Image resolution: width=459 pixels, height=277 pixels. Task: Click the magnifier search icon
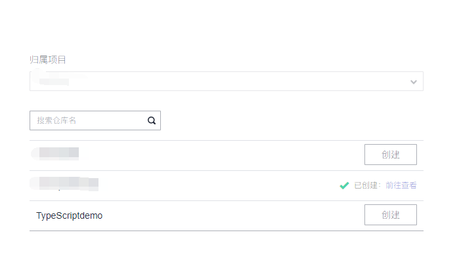tap(151, 120)
